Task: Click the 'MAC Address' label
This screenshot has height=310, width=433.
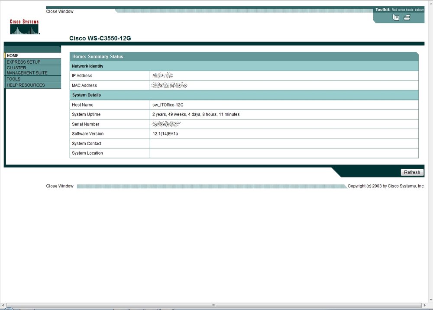Action: tap(84, 86)
